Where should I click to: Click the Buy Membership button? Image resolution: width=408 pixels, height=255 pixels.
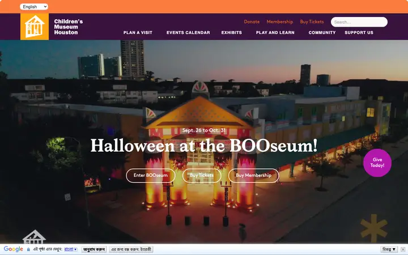[253, 175]
